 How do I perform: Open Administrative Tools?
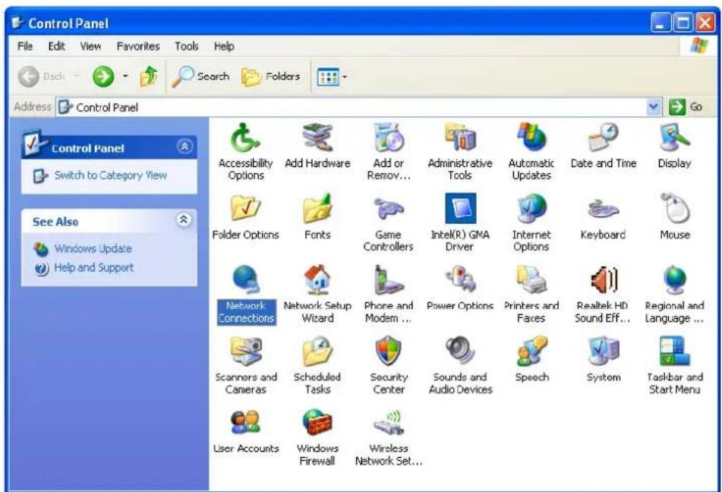[x=460, y=152]
